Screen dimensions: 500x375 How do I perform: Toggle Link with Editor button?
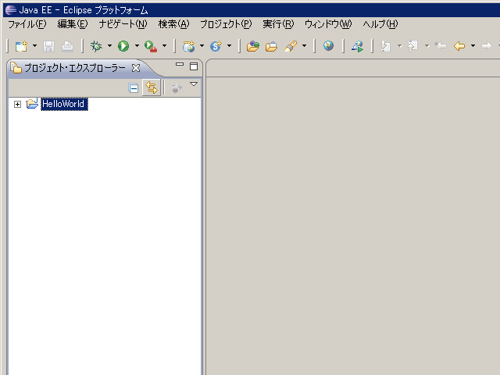pos(151,87)
